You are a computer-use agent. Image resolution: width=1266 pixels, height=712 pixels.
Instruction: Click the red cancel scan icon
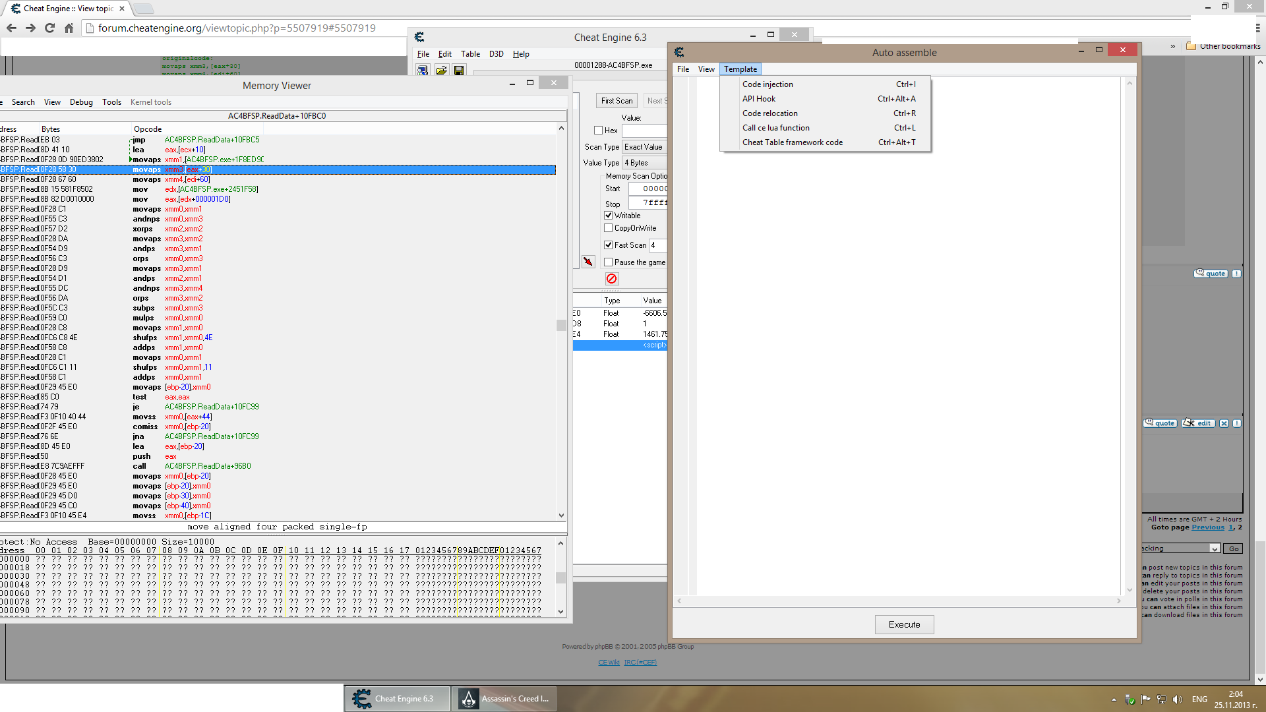coord(611,278)
